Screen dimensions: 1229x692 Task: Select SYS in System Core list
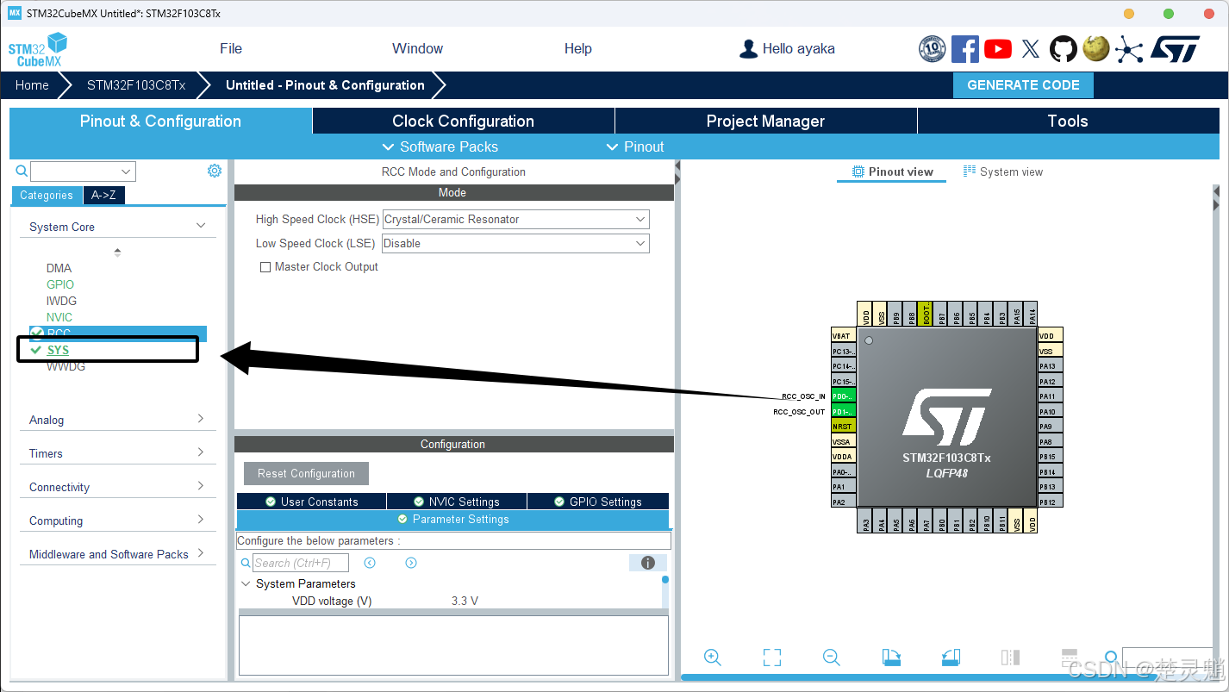58,350
